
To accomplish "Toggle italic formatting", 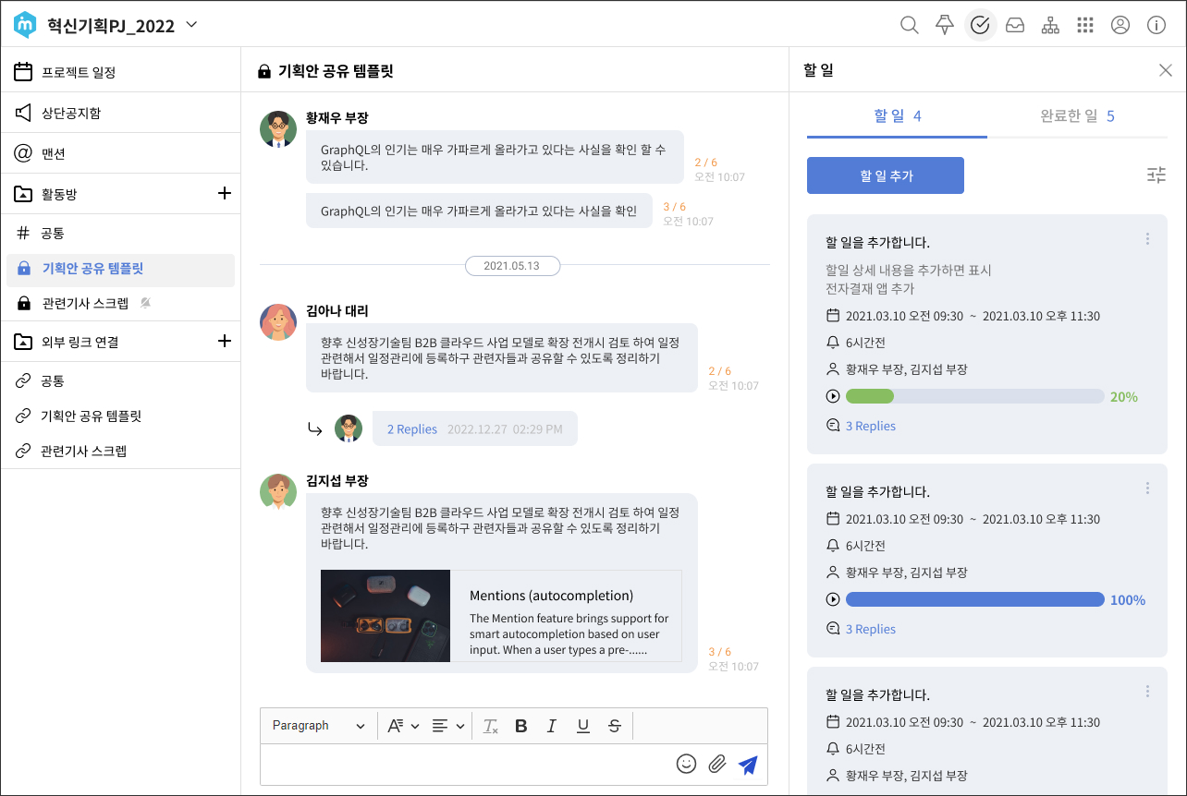I will coord(552,726).
